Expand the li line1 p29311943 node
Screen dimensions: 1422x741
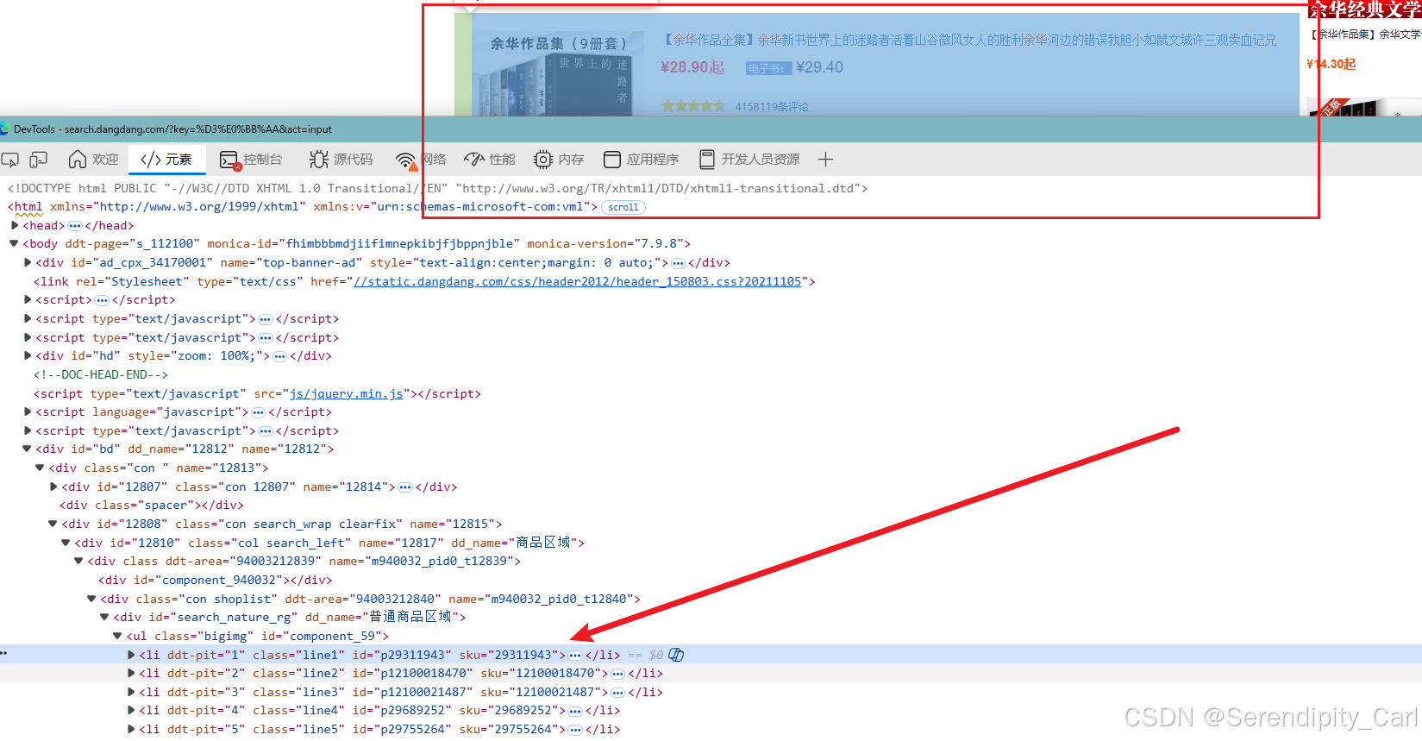(131, 655)
